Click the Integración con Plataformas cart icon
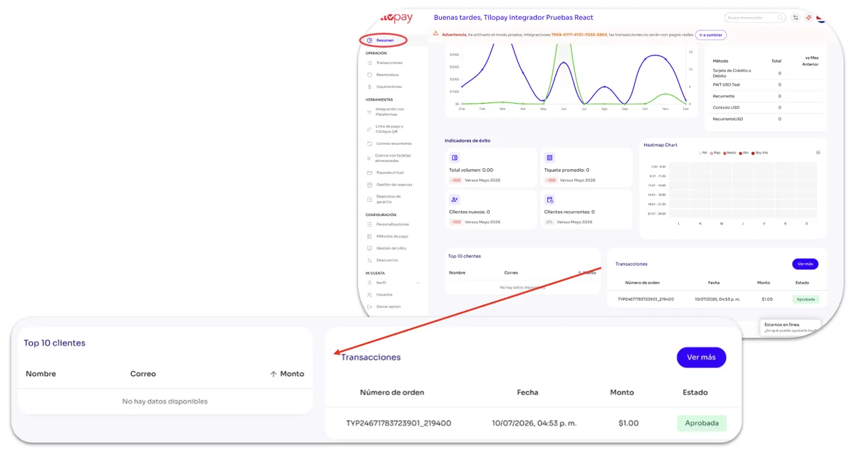 pyautogui.click(x=369, y=112)
